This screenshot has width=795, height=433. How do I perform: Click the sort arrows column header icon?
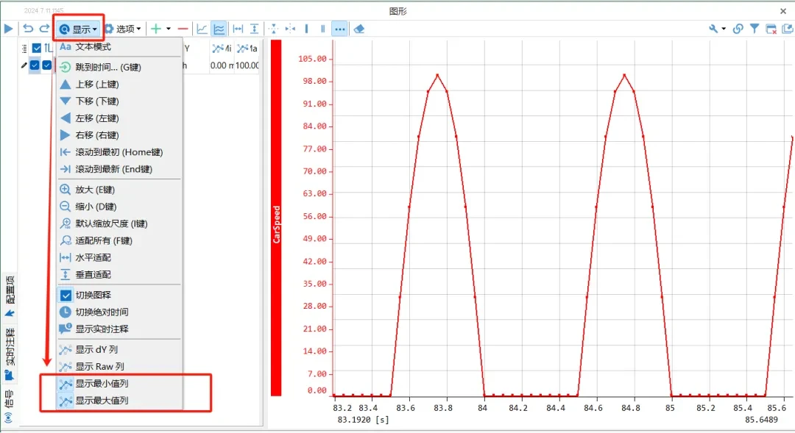point(48,48)
